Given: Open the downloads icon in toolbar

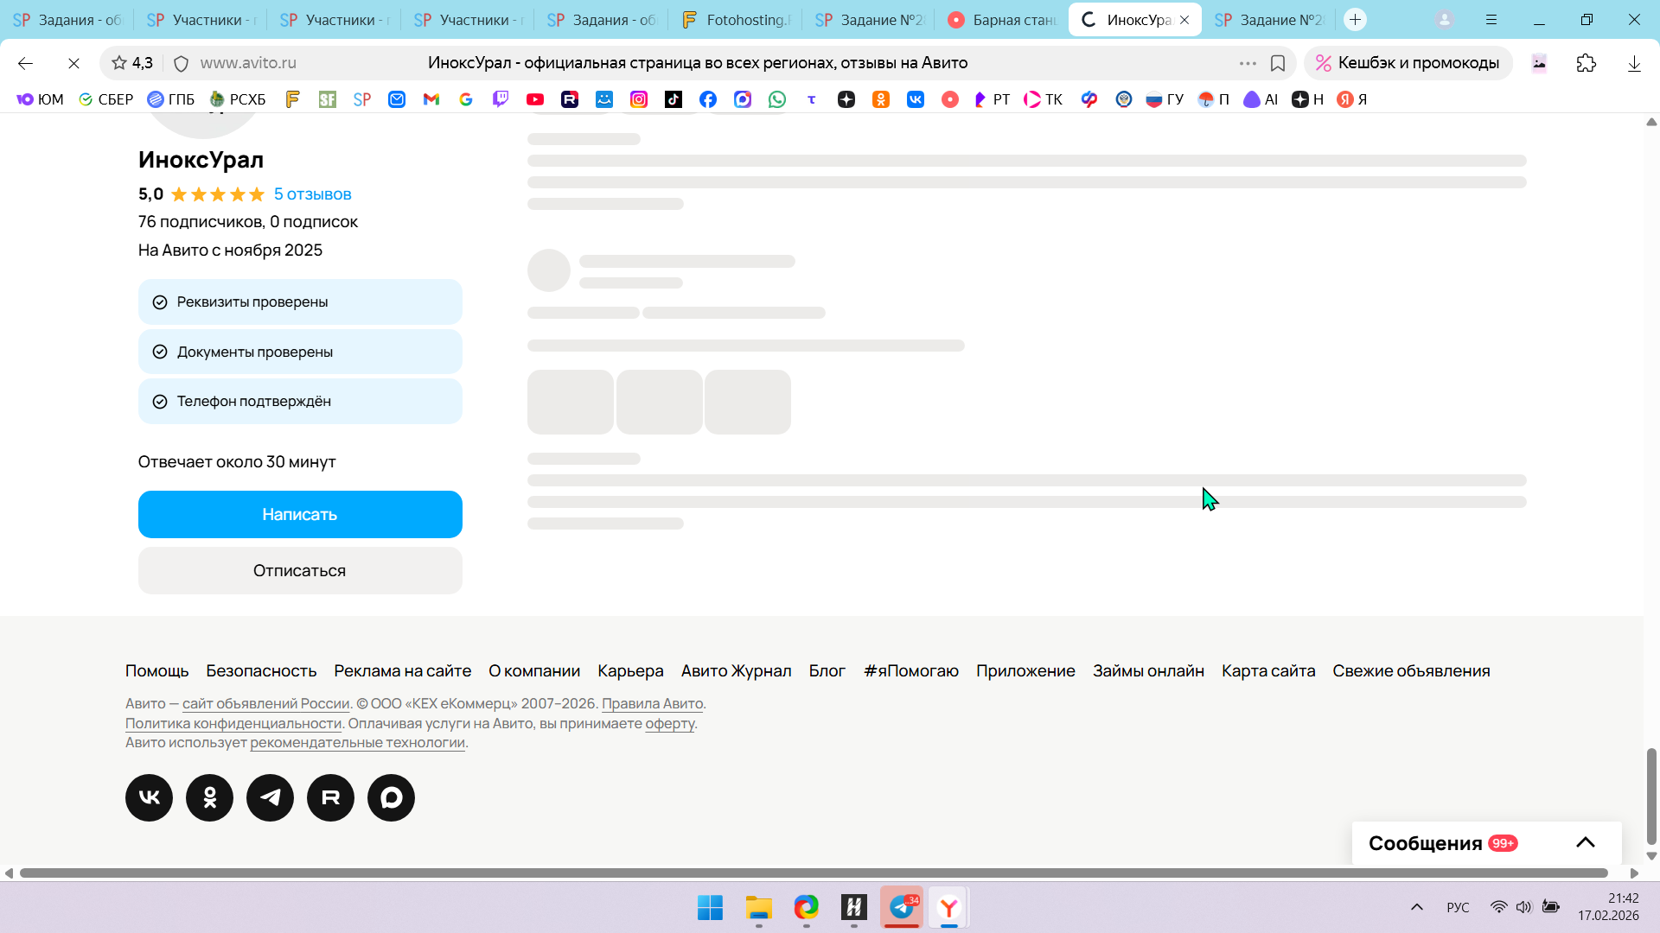Looking at the screenshot, I should tap(1633, 63).
